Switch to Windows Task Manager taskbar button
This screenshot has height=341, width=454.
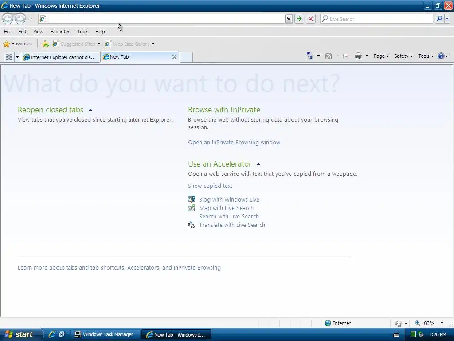(106, 334)
